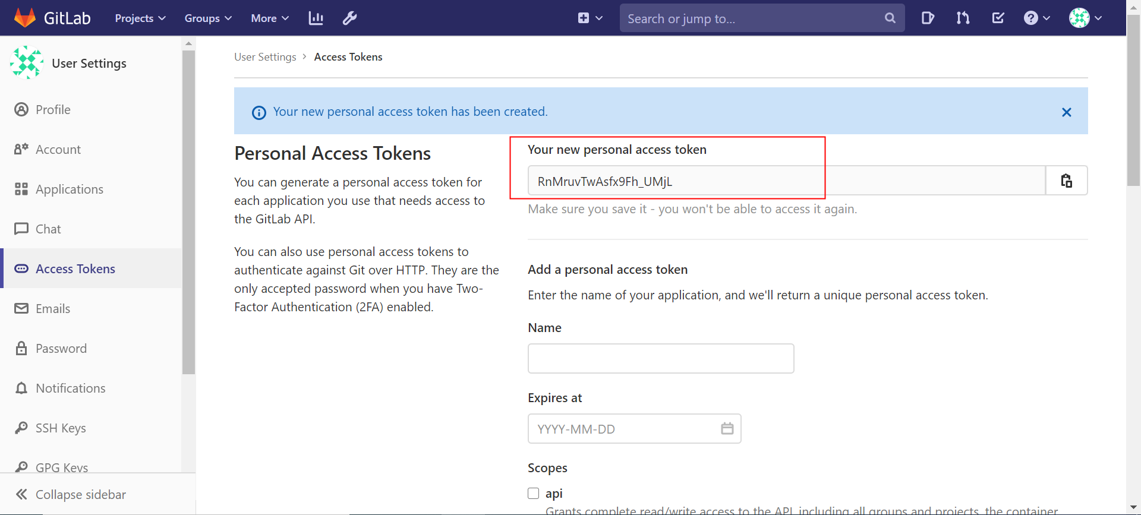Screen dimensions: 1141x515
Task: Open the Help dropdown menu
Action: 1036,18
